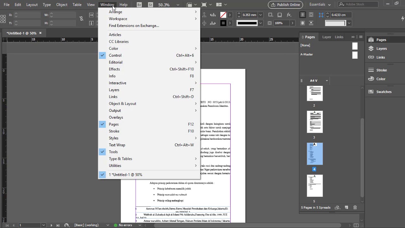Open the Layout menu
The image size is (405, 228).
32,5
